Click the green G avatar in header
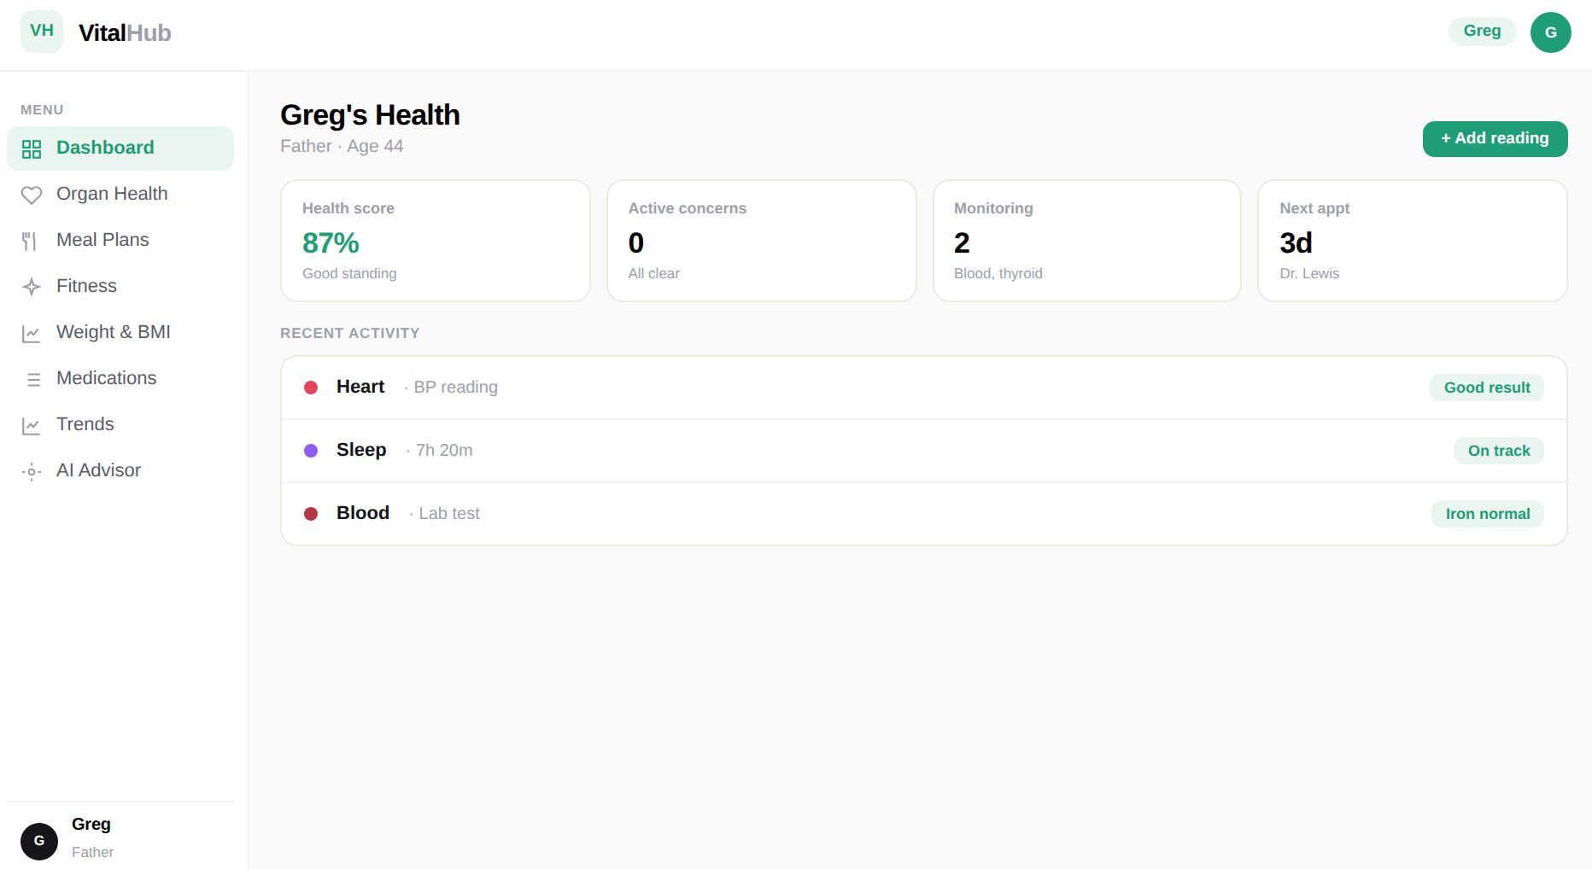This screenshot has height=869, width=1592. tap(1551, 32)
